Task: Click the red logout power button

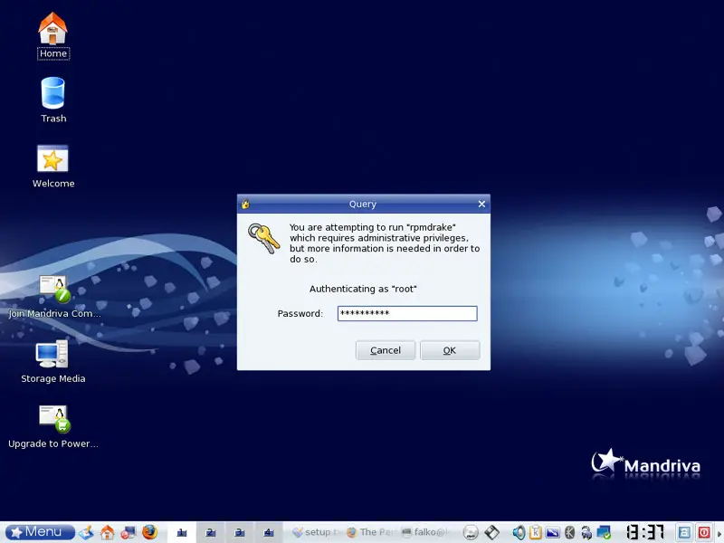Action: pos(704,532)
